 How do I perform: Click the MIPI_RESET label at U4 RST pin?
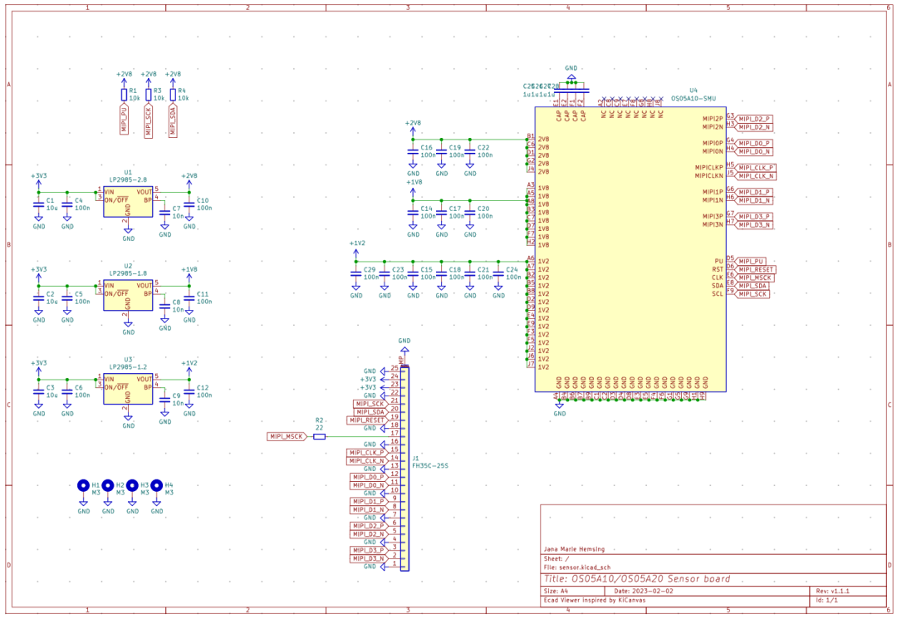click(x=755, y=269)
